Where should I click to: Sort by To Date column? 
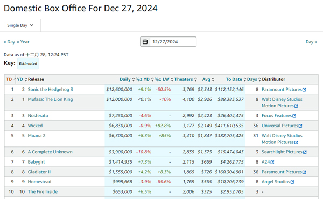click(234, 79)
